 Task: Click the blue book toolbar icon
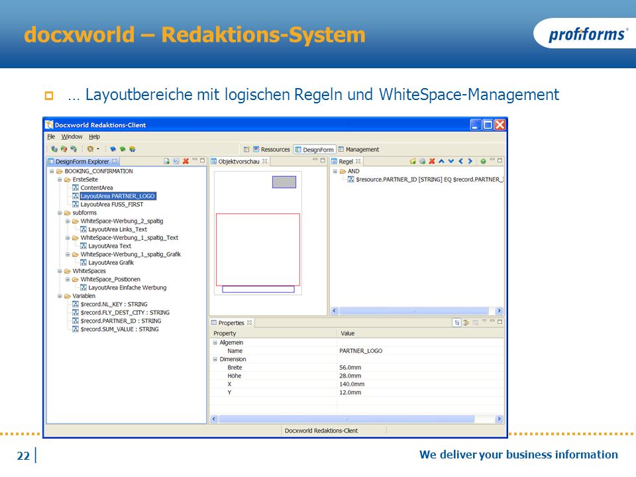(x=113, y=149)
